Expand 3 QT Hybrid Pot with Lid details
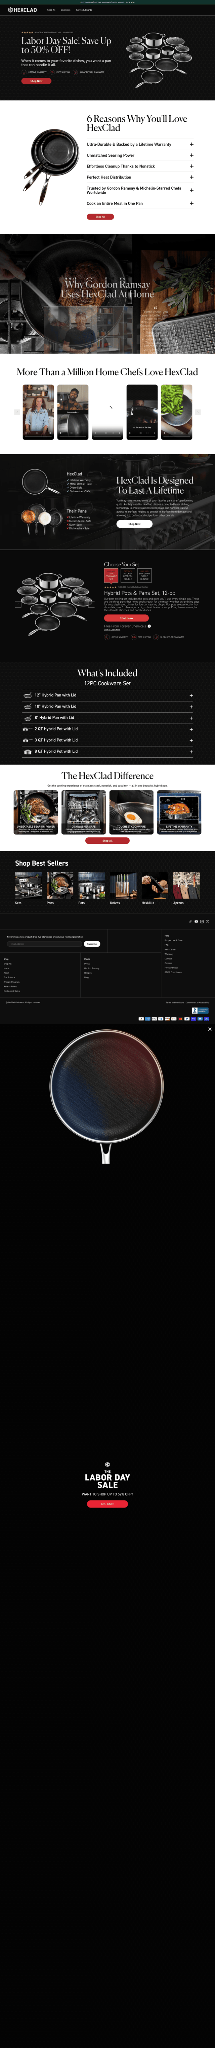215x2048 pixels. pos(107,739)
